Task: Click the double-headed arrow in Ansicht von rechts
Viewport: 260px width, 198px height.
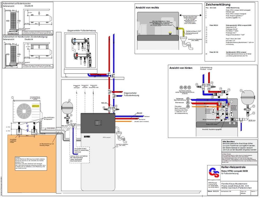Action: [x=191, y=15]
